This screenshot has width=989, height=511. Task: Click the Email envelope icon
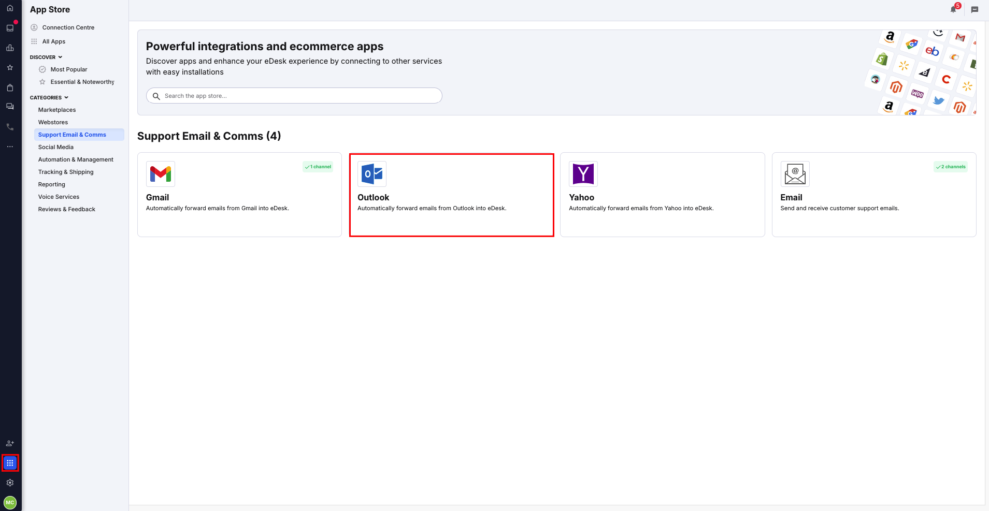[x=795, y=174]
